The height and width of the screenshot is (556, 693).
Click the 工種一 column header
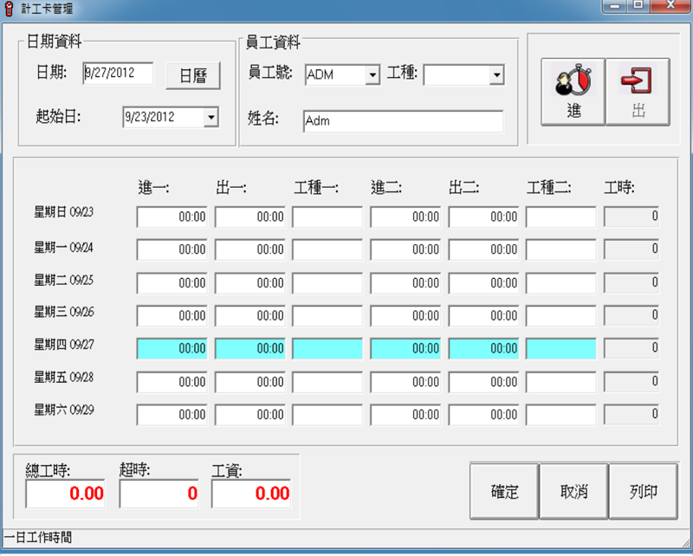point(316,188)
